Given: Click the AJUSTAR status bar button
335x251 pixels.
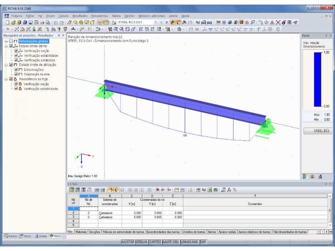Looking at the screenshot, I should 128,242.
